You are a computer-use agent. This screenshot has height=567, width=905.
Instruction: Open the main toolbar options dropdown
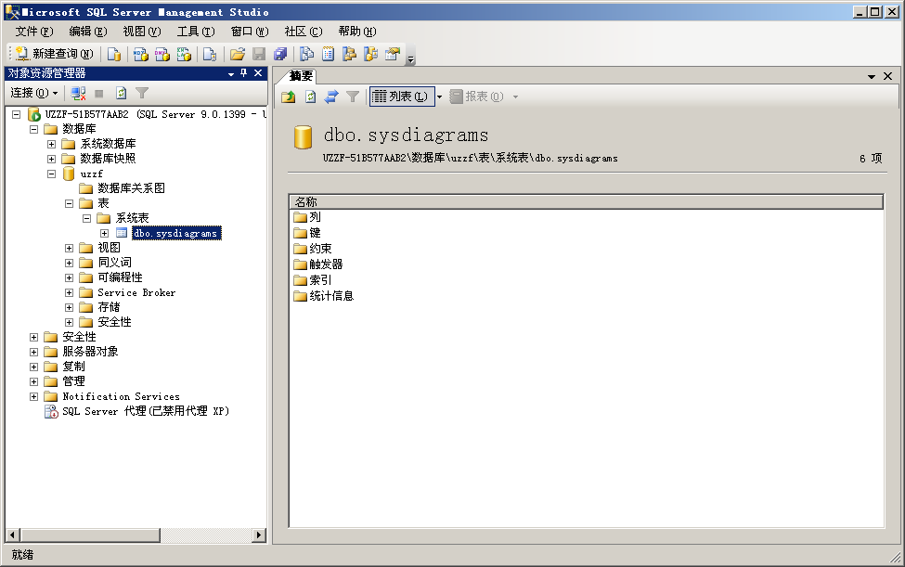(410, 58)
